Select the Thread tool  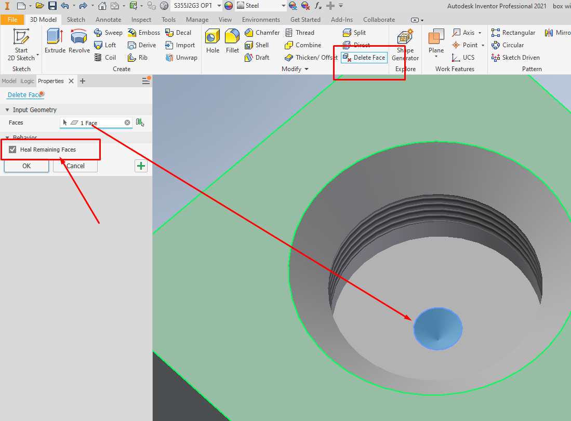pos(300,32)
